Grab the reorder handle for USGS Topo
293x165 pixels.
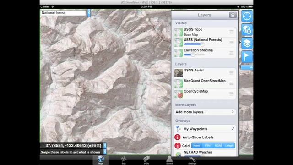[232, 32]
